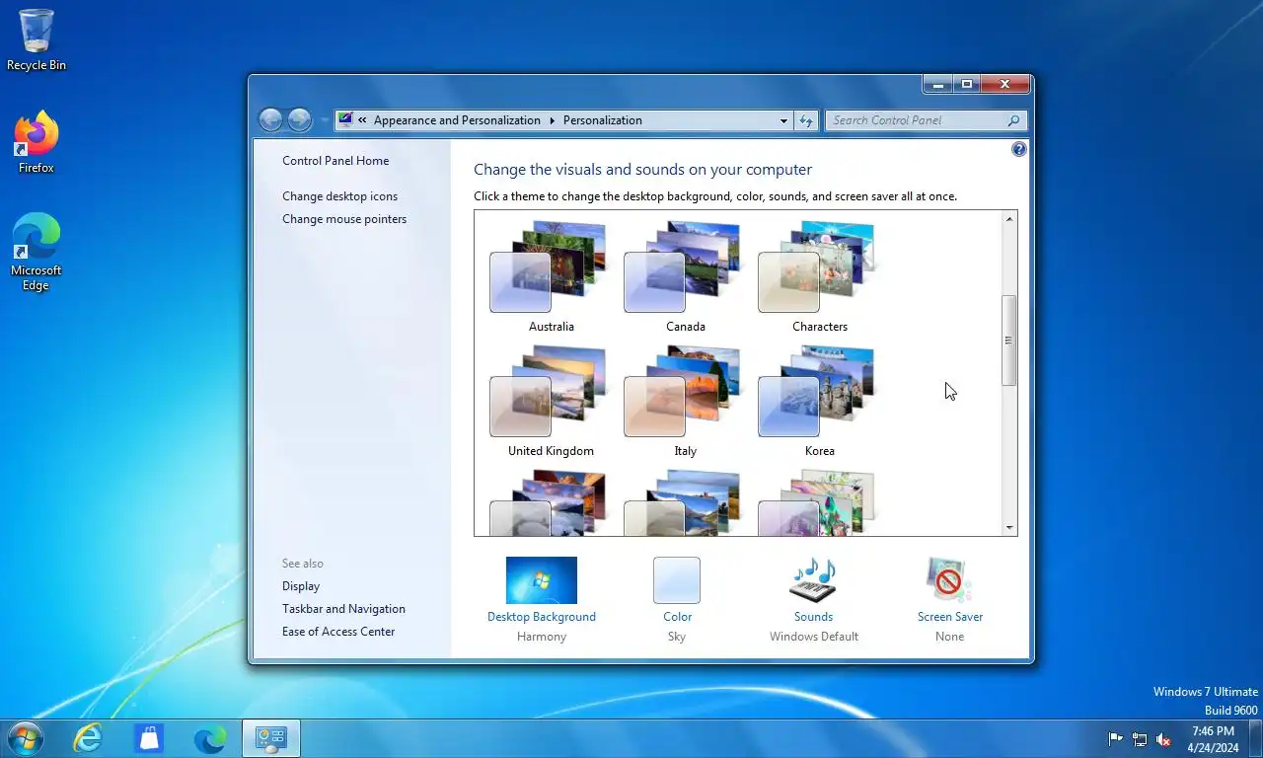This screenshot has height=758, width=1263.
Task: Open the Screen Saver icon
Action: [949, 580]
